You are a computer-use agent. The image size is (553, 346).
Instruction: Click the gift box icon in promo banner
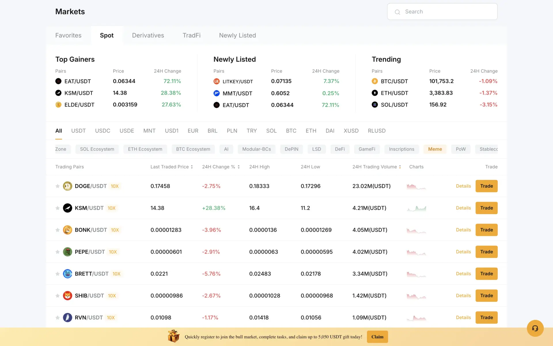click(174, 336)
